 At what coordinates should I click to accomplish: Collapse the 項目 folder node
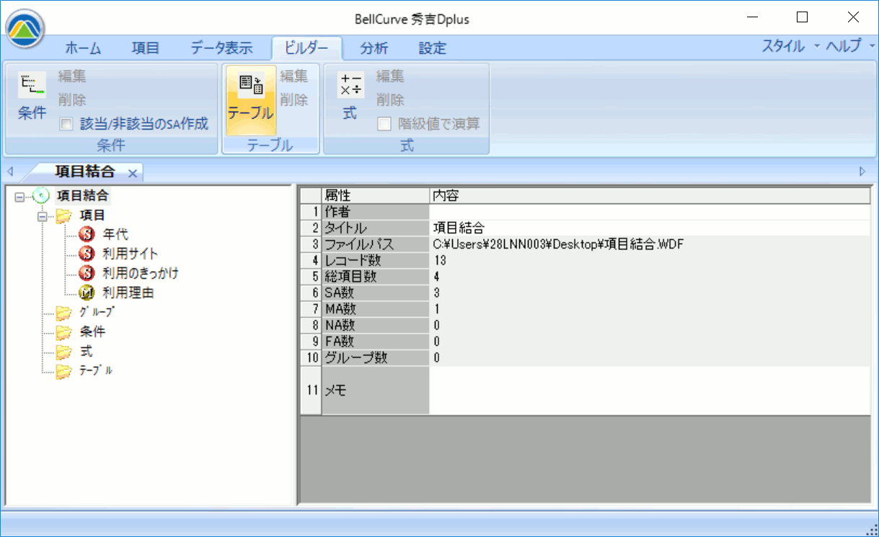(x=42, y=216)
